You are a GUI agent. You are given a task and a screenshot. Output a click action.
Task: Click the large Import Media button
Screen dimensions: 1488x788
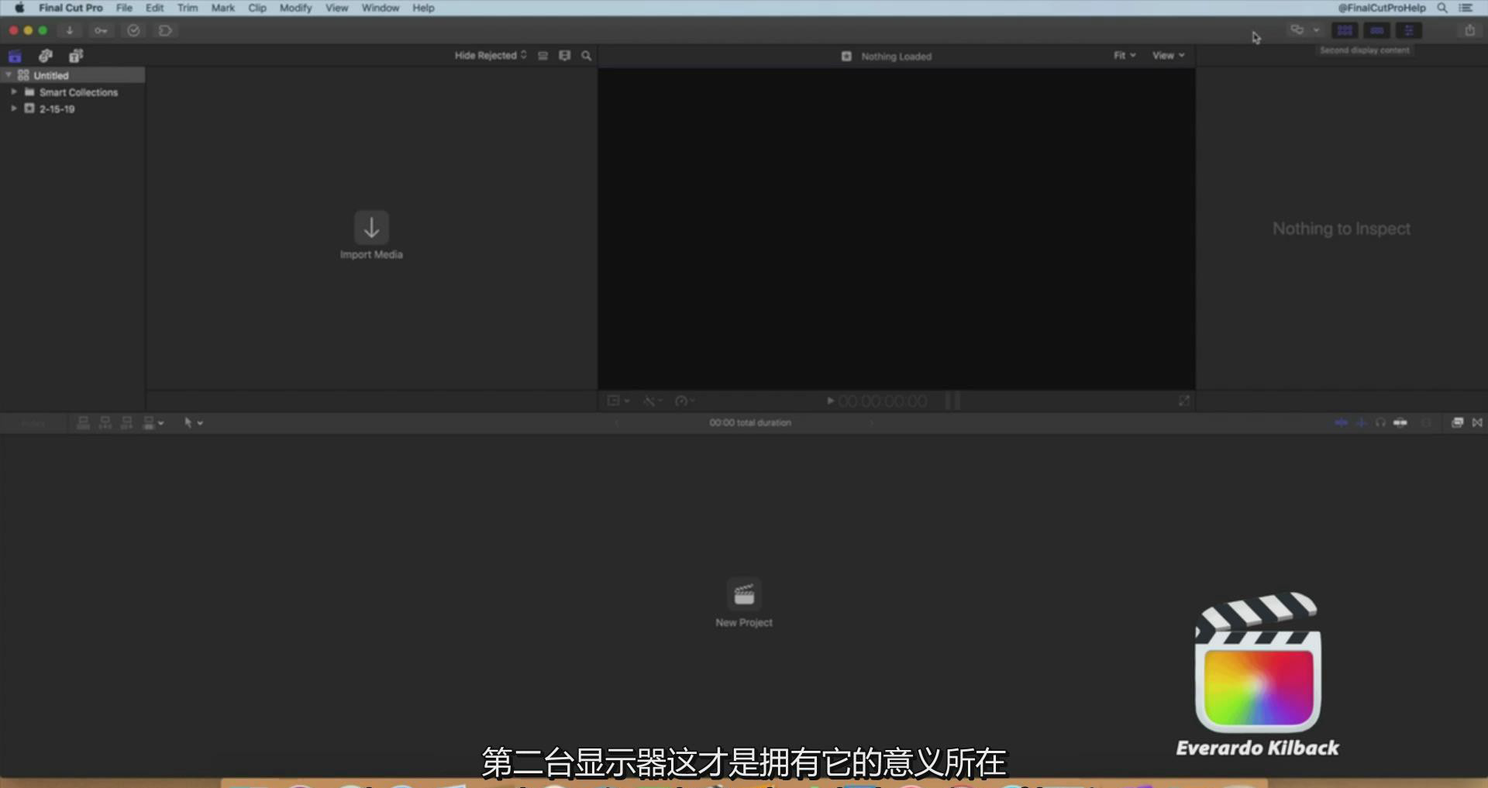coord(371,236)
